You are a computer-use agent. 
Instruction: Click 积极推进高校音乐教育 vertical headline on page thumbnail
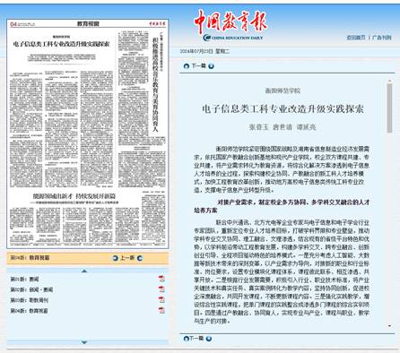[x=155, y=84]
